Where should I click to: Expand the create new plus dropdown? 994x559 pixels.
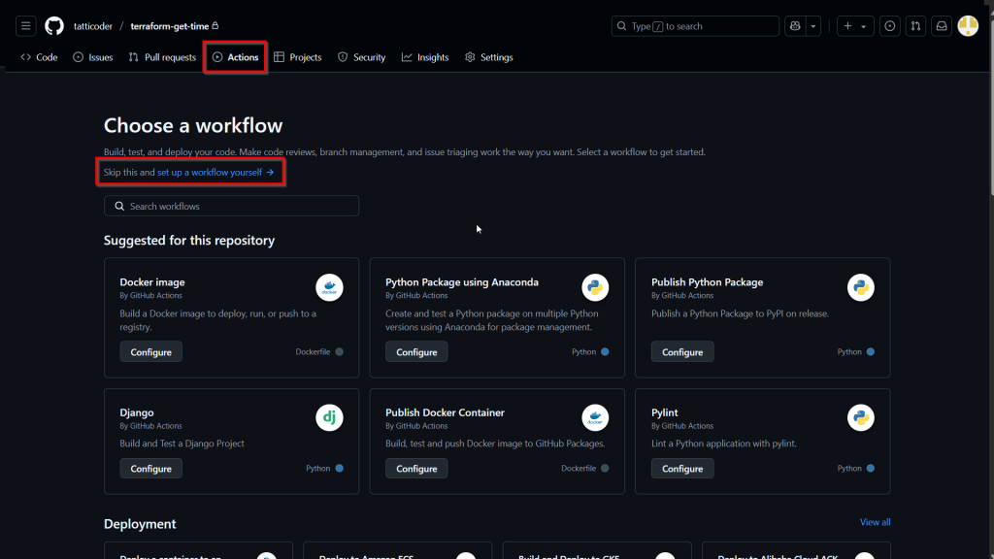[x=855, y=26]
